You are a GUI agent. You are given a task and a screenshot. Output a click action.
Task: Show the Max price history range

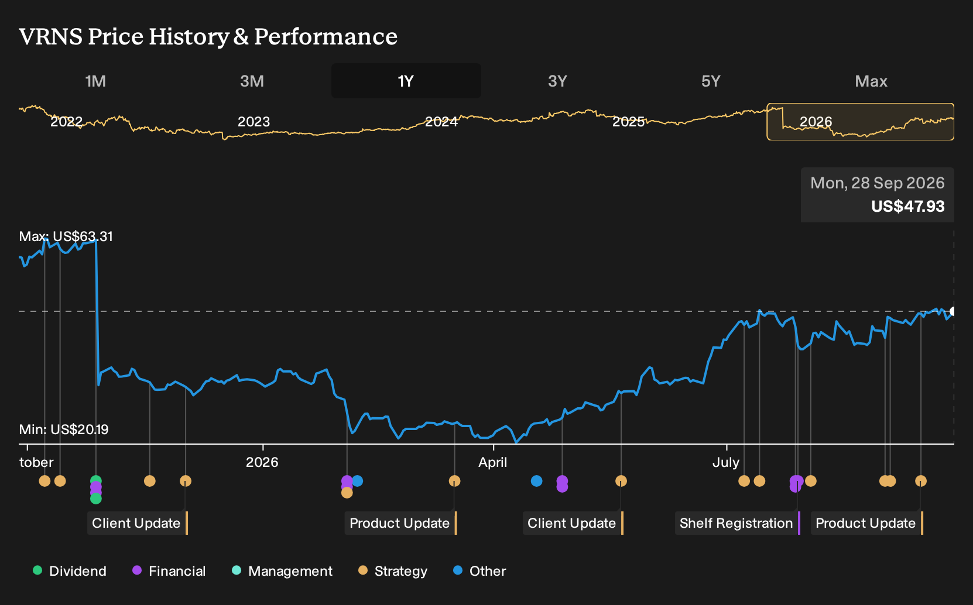click(x=871, y=81)
